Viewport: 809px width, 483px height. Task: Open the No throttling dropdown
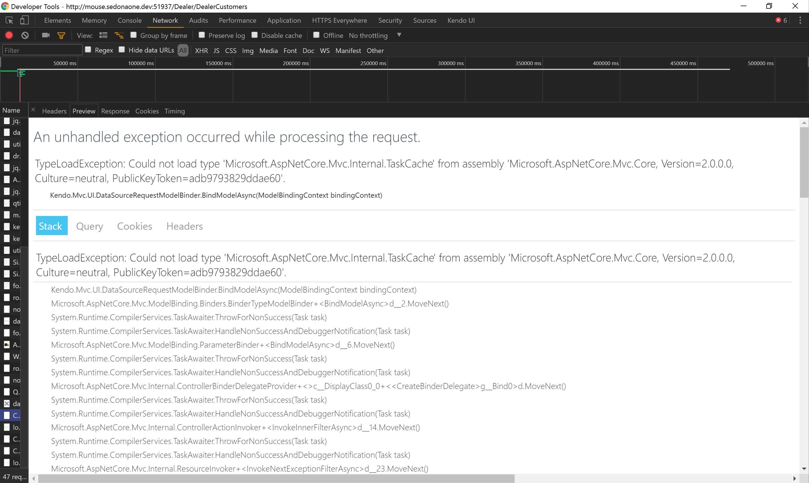pyautogui.click(x=374, y=35)
